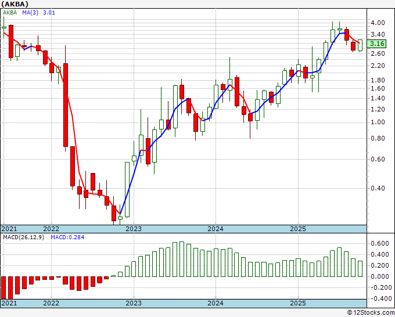The image size is (395, 317).
Task: Click 2024 on the price chart timeline
Action: click(216, 229)
